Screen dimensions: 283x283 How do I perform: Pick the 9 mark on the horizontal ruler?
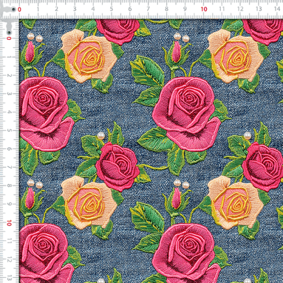coord(185,9)
